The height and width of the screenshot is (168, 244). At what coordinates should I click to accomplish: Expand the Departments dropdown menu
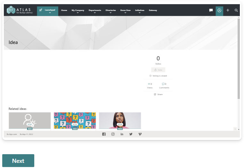tap(95, 11)
